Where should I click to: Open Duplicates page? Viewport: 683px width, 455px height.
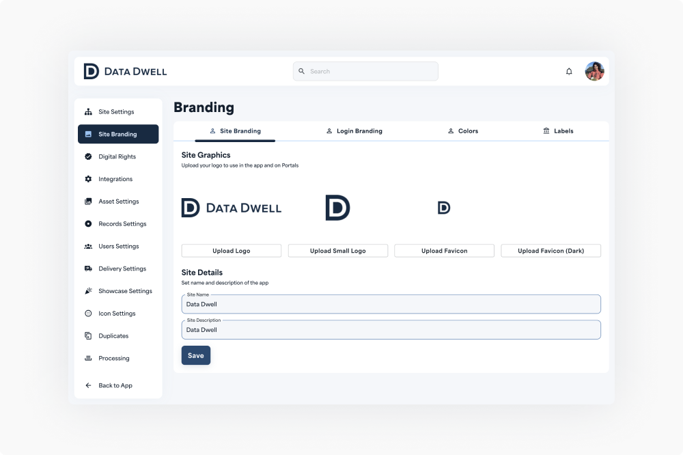click(118, 335)
